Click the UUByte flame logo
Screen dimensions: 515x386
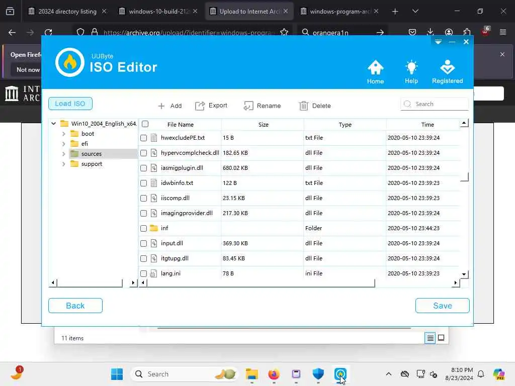pos(69,62)
